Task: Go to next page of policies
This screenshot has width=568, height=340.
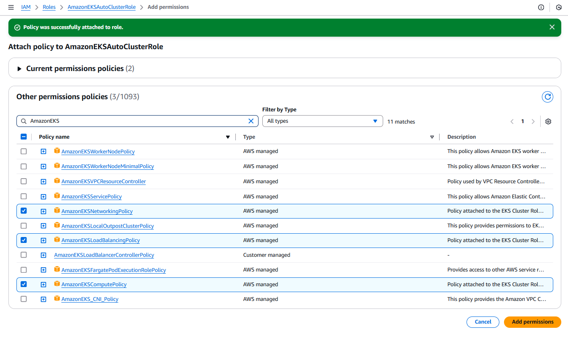Action: click(x=533, y=121)
